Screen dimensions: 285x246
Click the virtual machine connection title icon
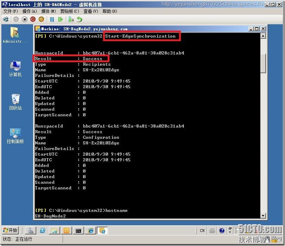5,4
